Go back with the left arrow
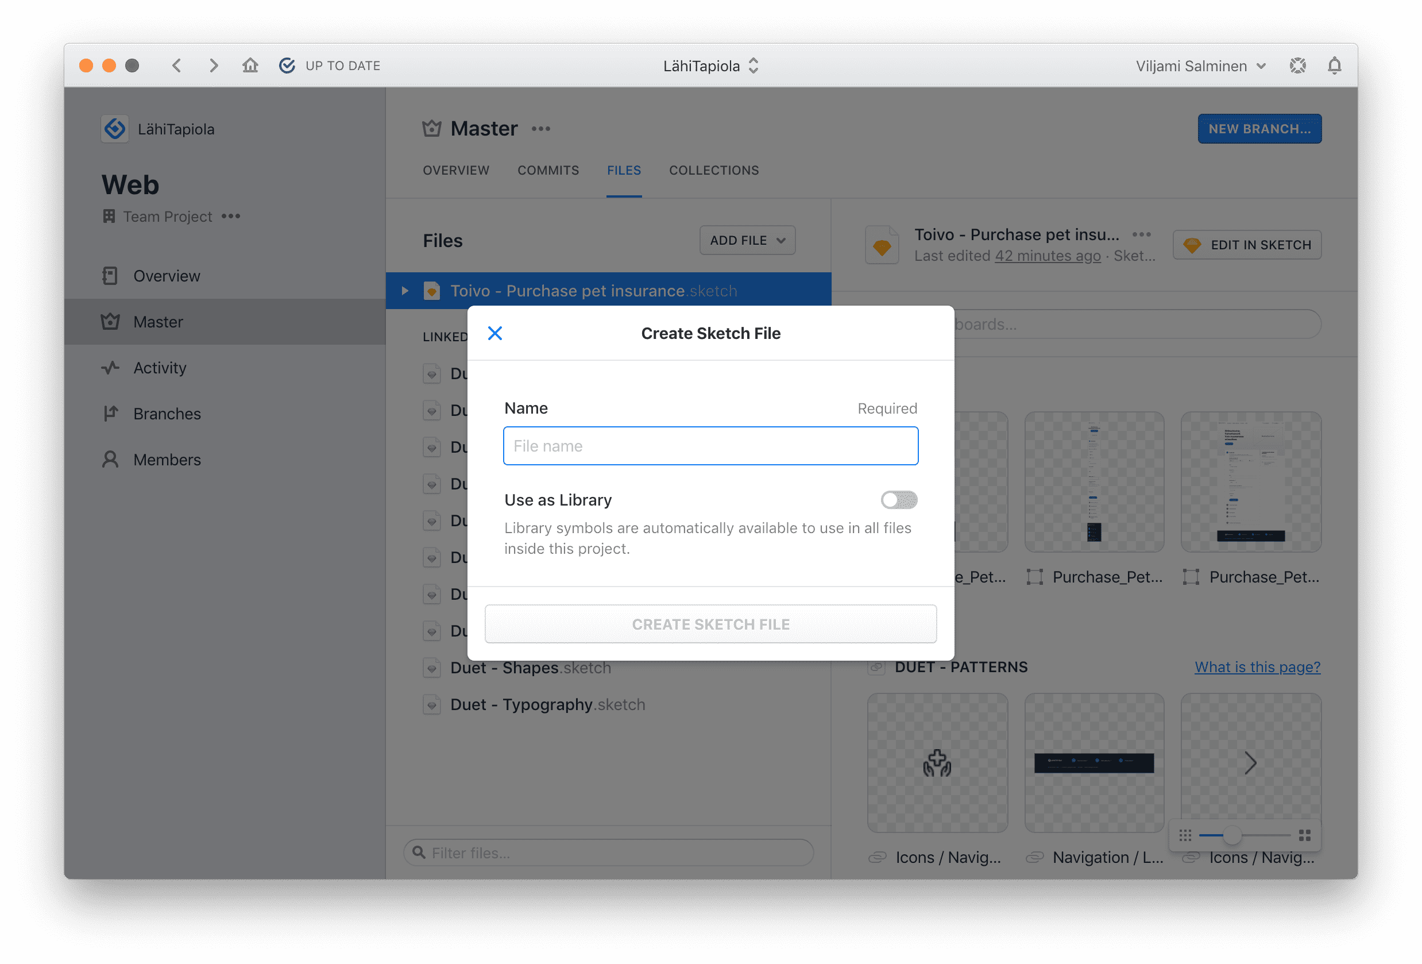The width and height of the screenshot is (1422, 964). pos(176,65)
